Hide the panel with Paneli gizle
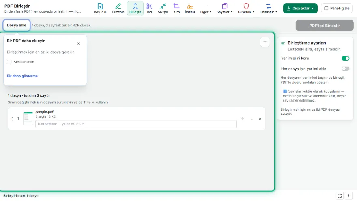 [x=337, y=9]
